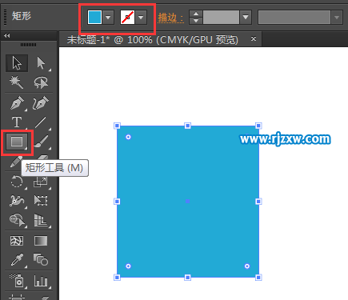The image size is (348, 300).
Task: Expand the stroke weight dropdown
Action: [x=246, y=18]
